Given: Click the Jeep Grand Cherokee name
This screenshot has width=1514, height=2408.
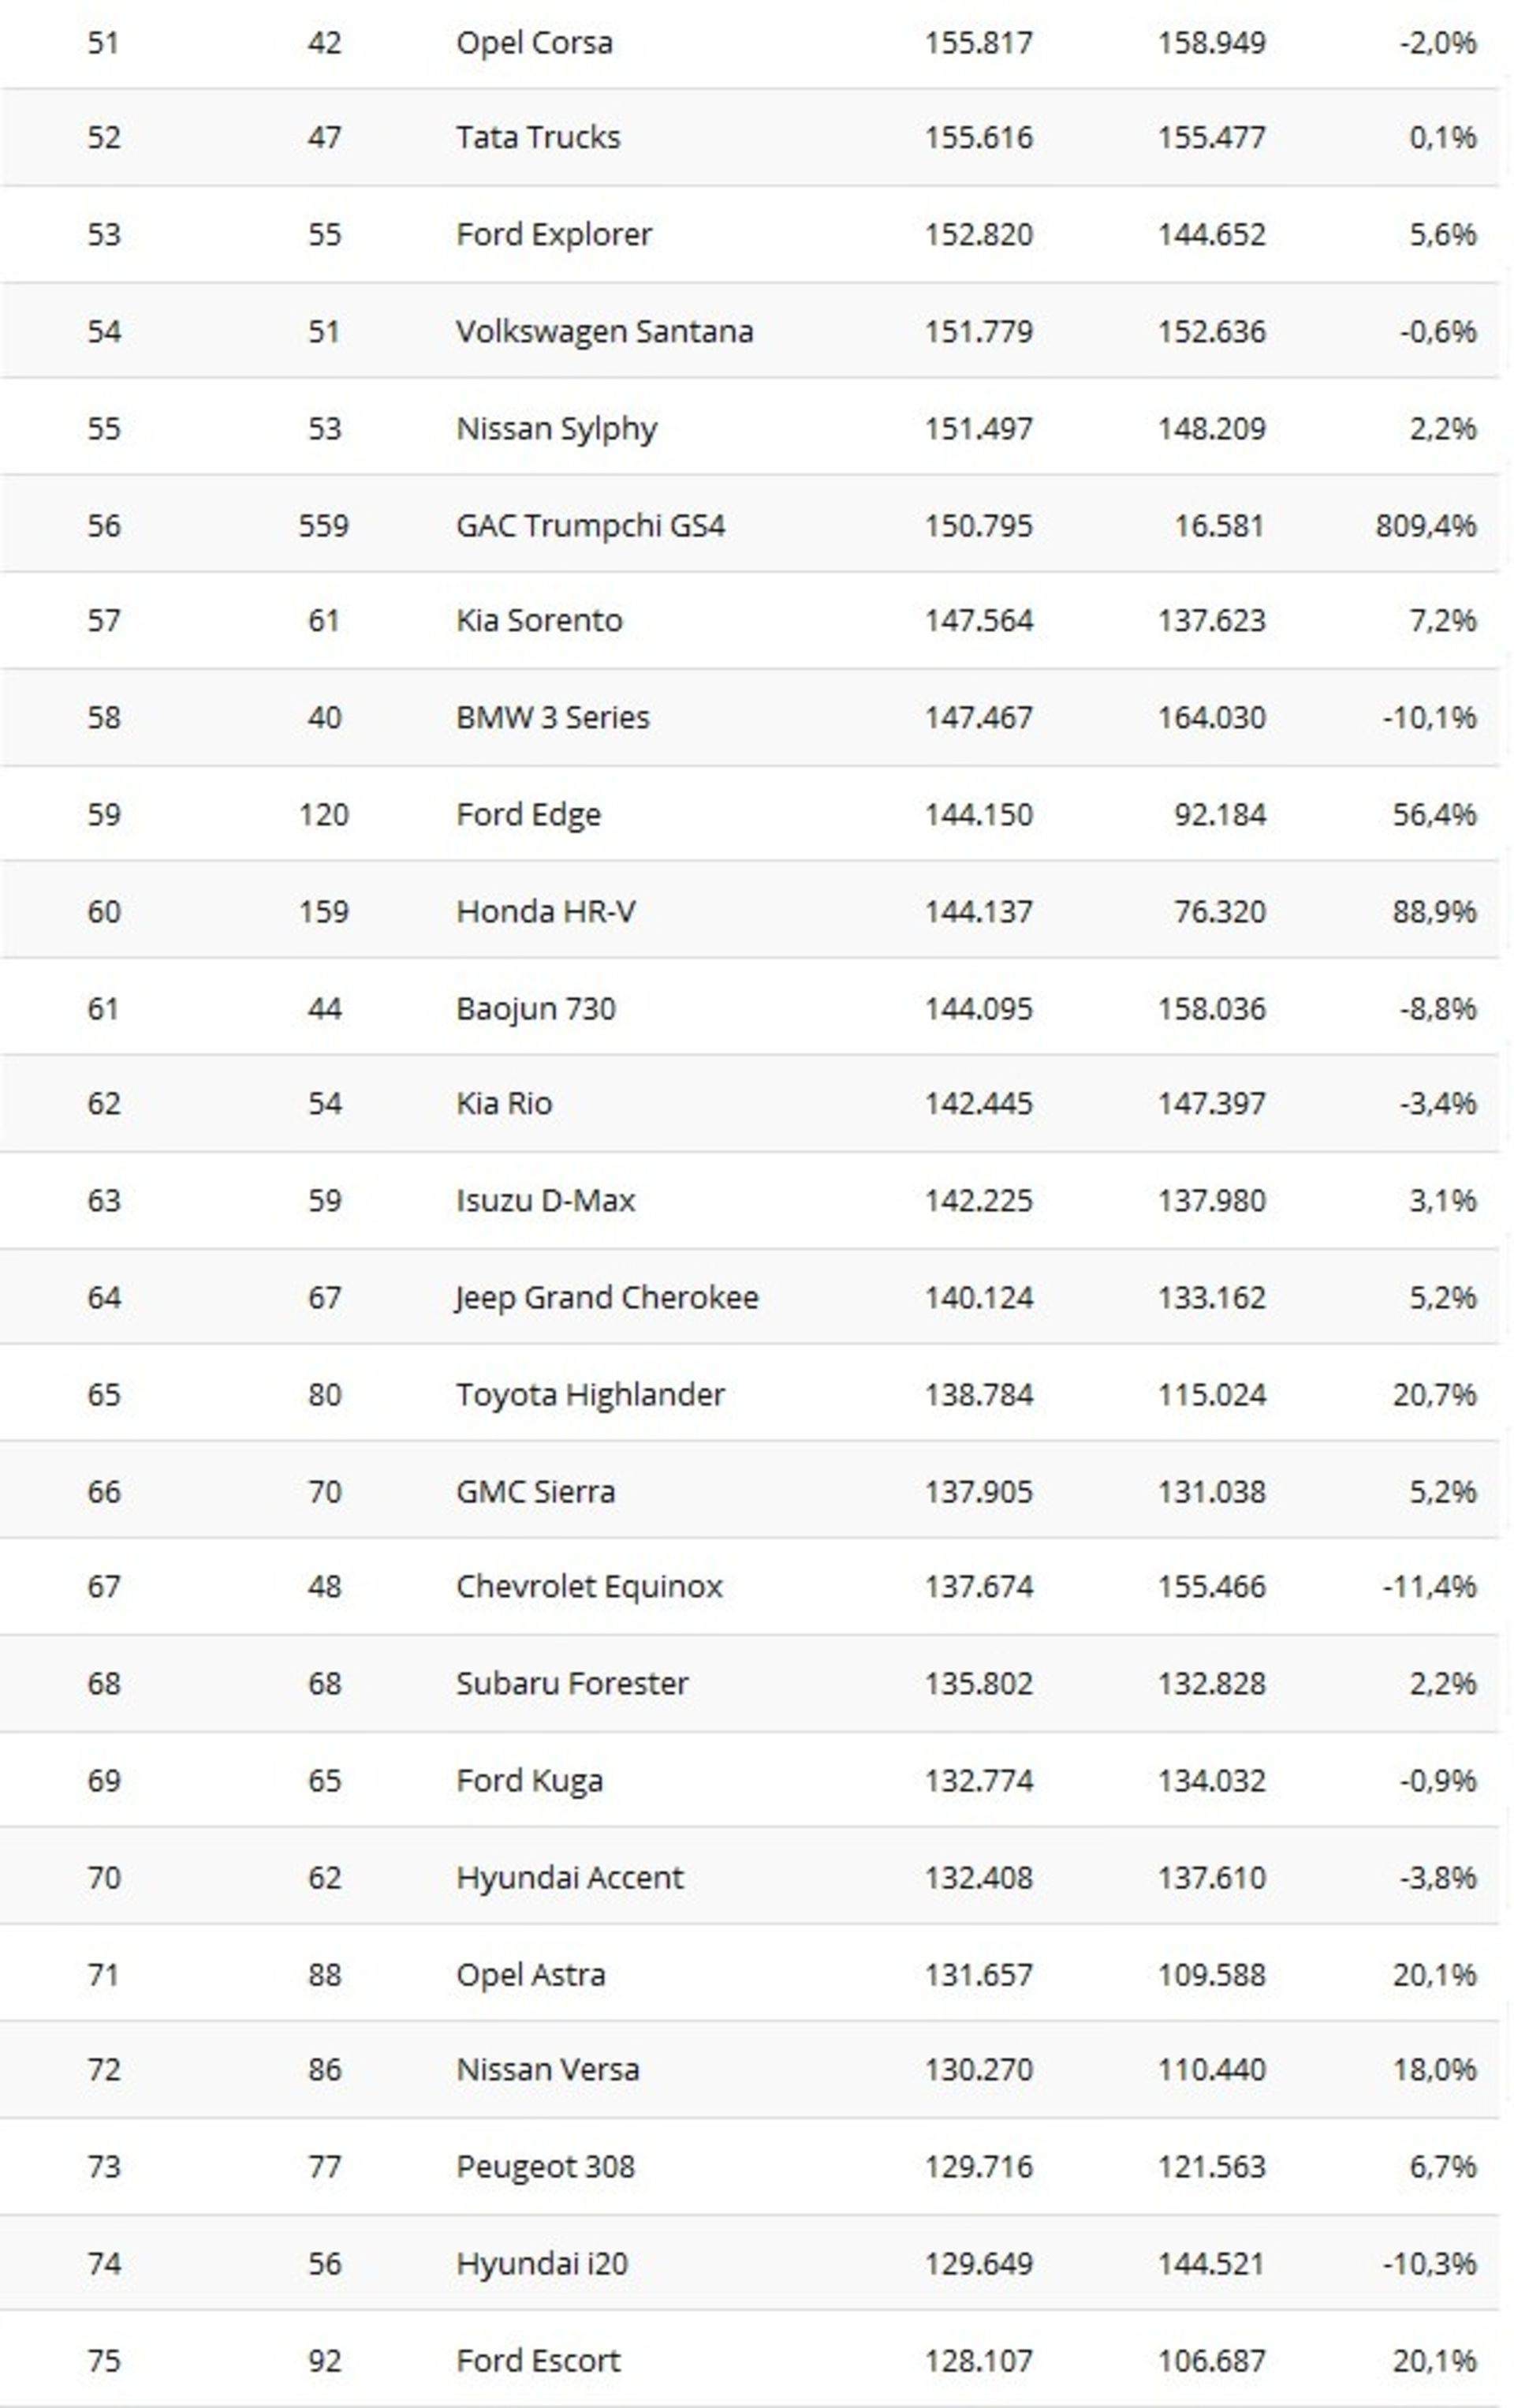Looking at the screenshot, I should (x=606, y=1297).
